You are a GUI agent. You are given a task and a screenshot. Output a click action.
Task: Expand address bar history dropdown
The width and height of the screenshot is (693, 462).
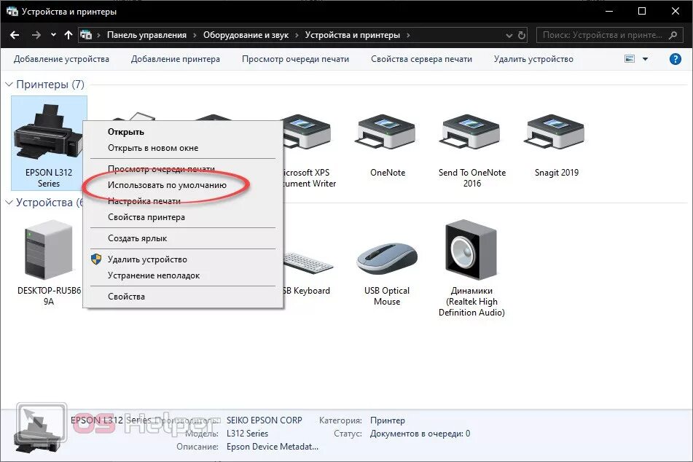(x=509, y=36)
